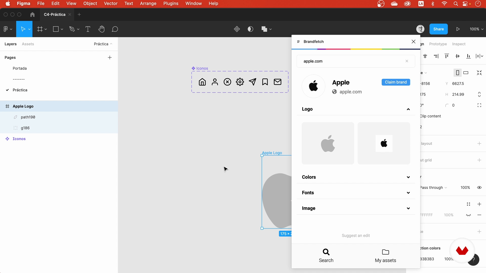
Task: Open the shape tools dropdown arrow
Action: pos(62,29)
